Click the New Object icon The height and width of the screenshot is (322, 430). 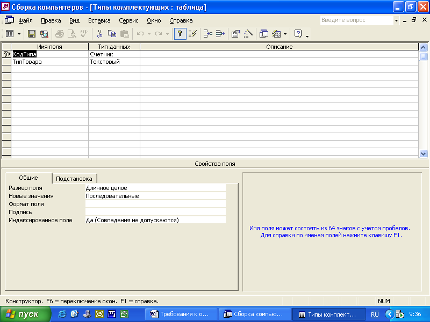[x=276, y=34]
